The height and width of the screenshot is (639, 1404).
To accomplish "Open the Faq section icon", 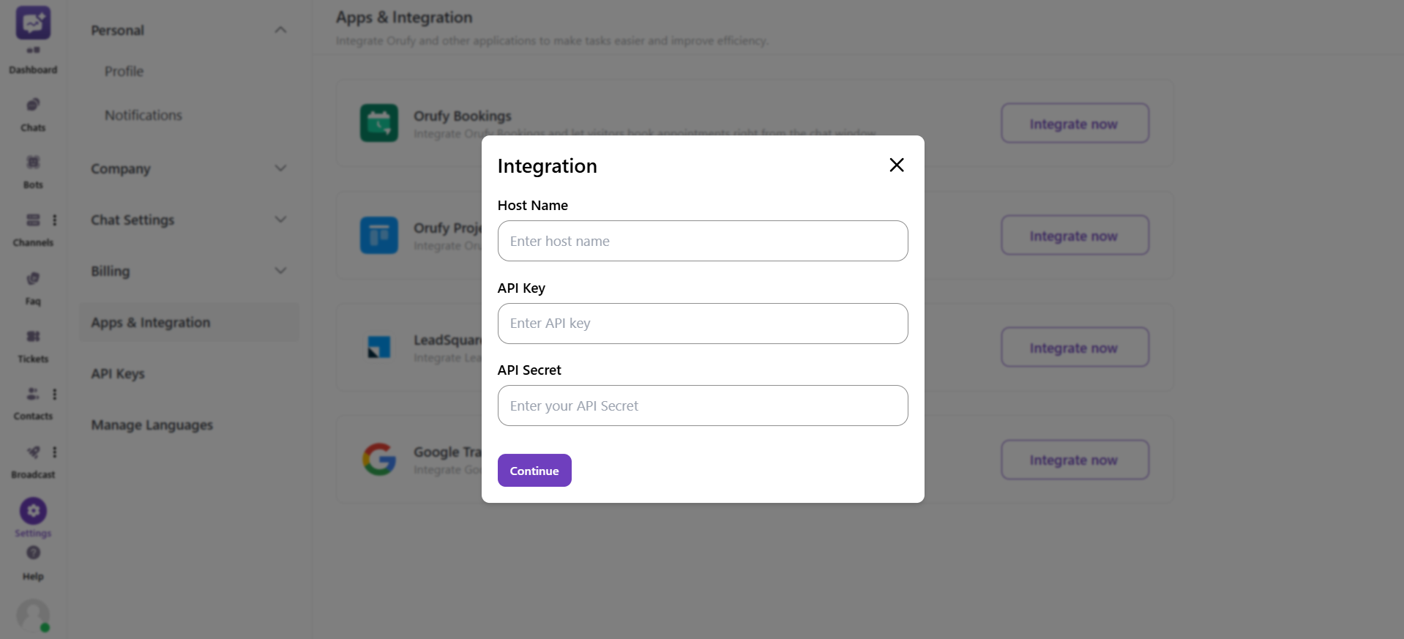I will point(33,278).
